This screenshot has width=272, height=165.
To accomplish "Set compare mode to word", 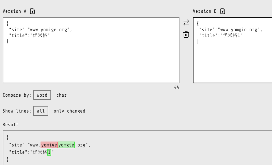I will coord(42,95).
